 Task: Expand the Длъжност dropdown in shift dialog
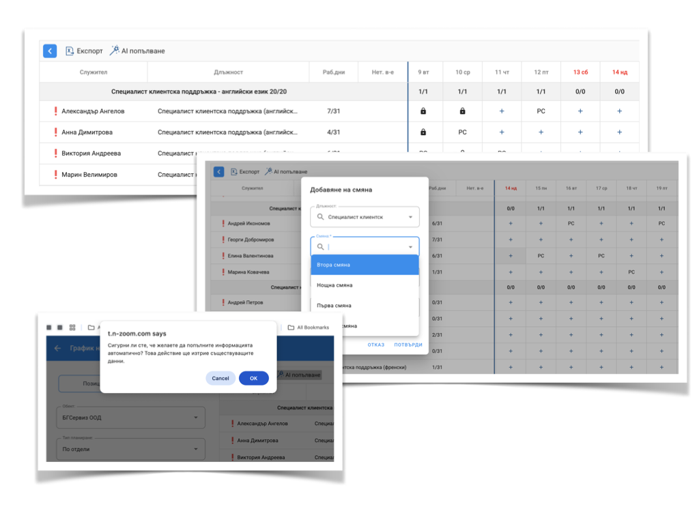410,217
